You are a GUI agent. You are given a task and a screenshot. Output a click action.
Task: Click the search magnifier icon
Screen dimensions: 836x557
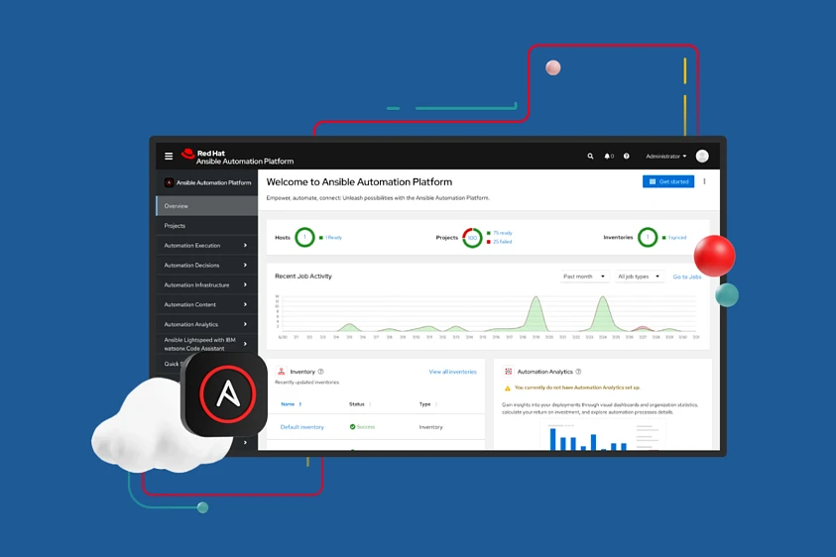(590, 157)
